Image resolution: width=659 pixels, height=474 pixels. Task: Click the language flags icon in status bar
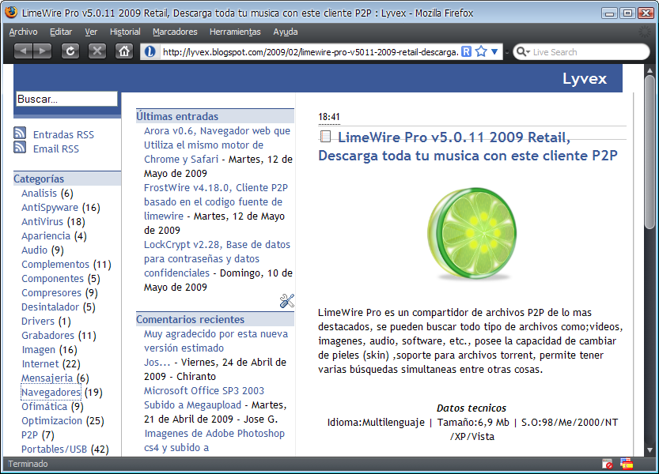[627, 465]
